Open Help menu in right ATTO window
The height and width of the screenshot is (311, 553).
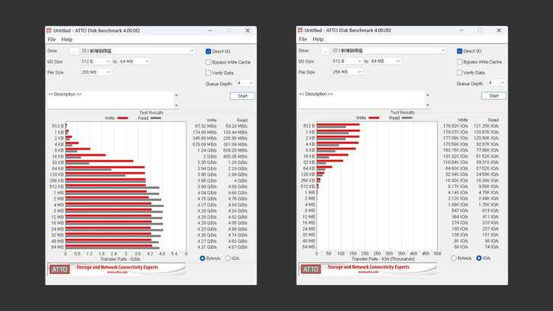(x=318, y=39)
